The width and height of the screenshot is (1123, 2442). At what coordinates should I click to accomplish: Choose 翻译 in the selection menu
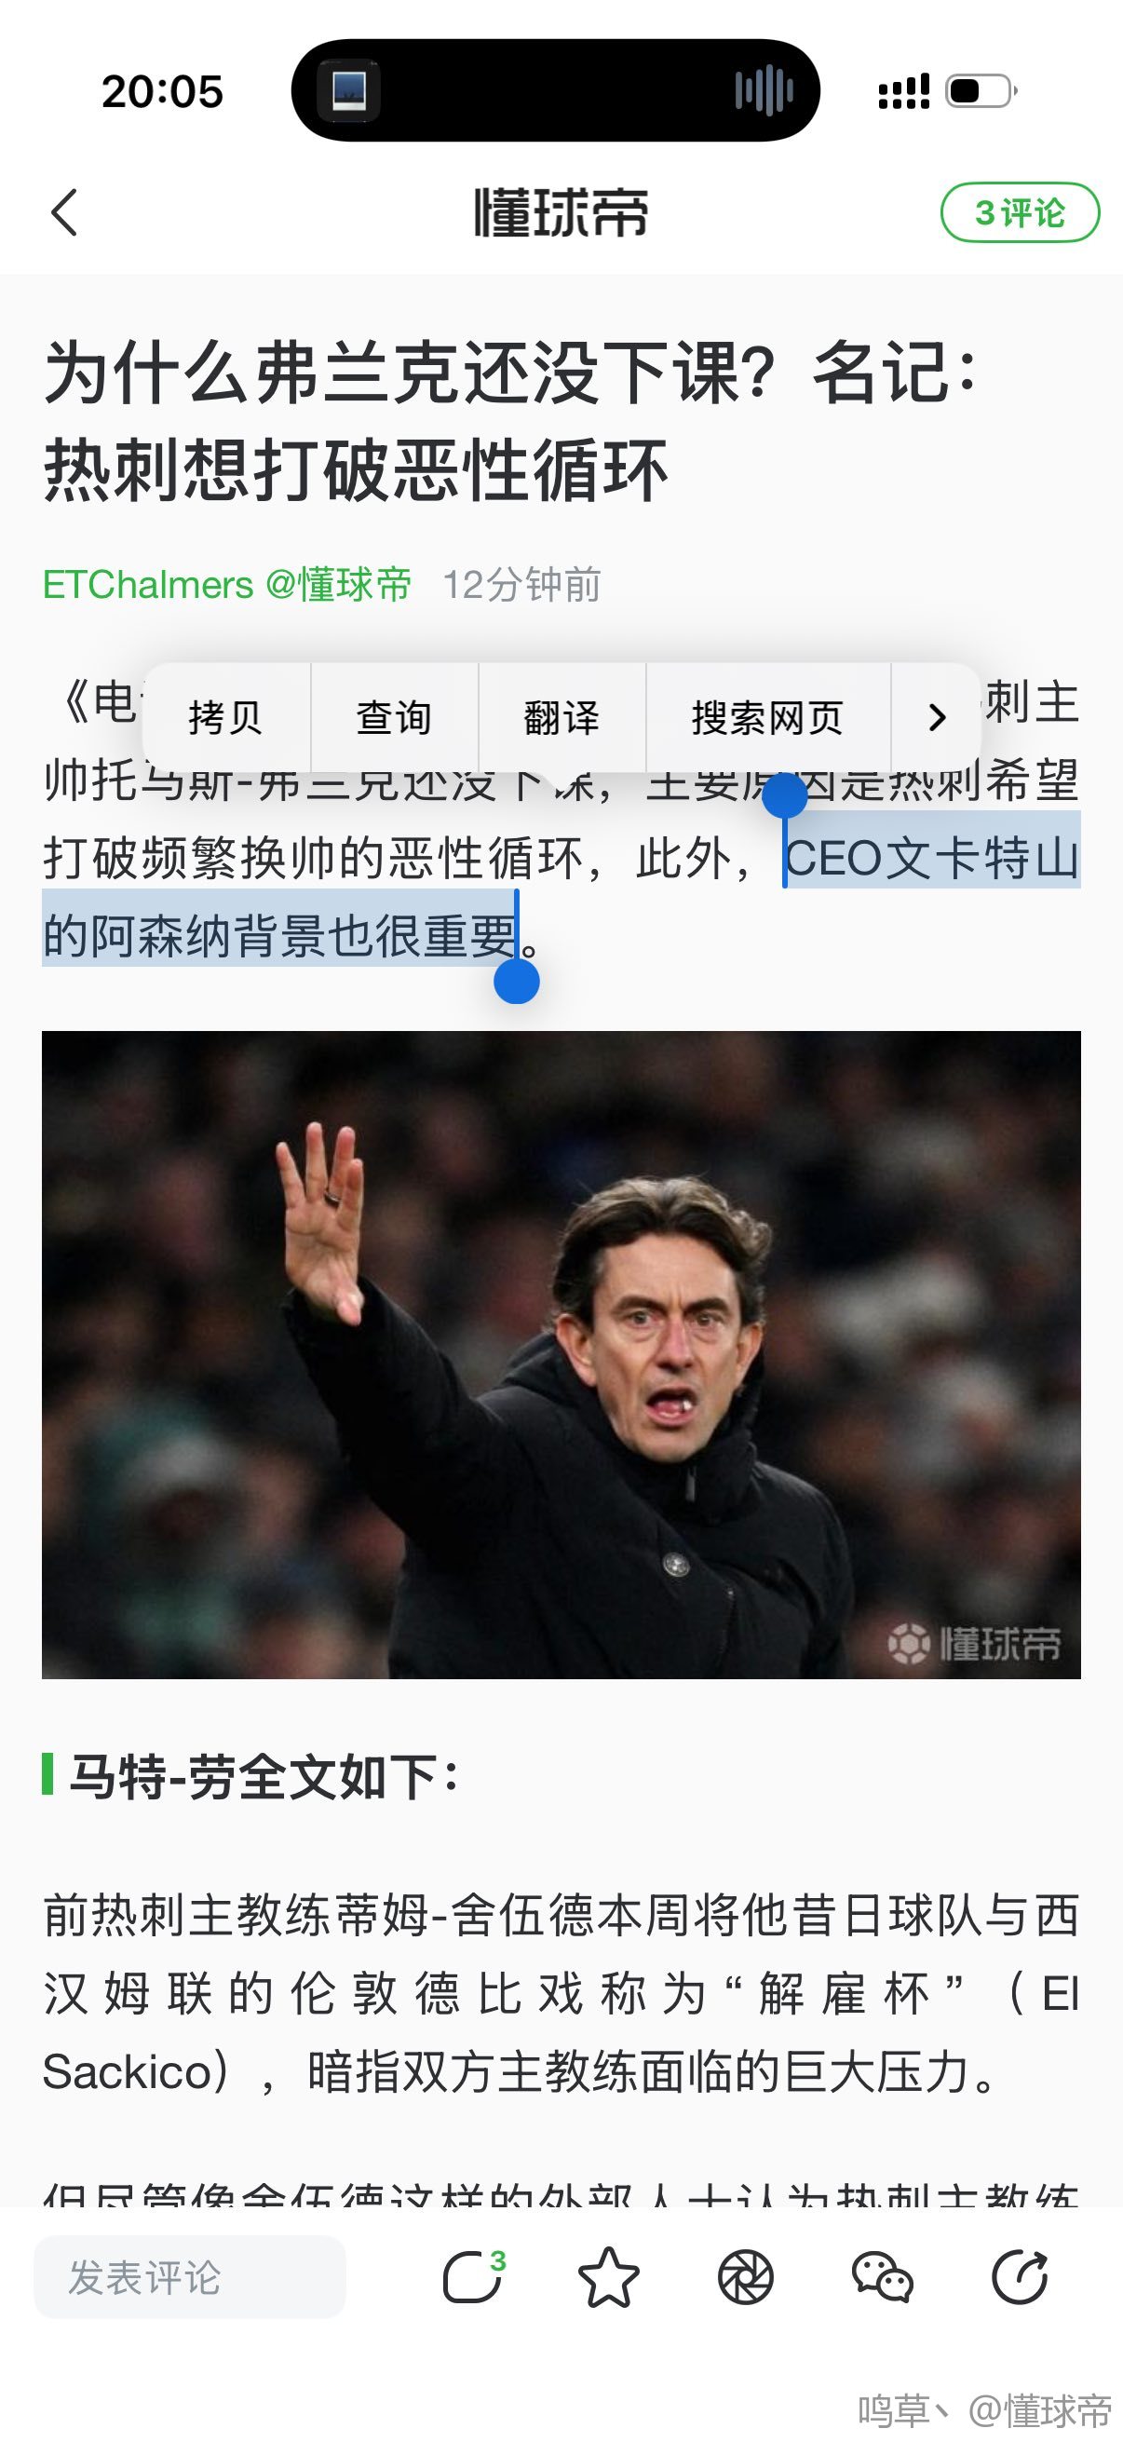562,718
